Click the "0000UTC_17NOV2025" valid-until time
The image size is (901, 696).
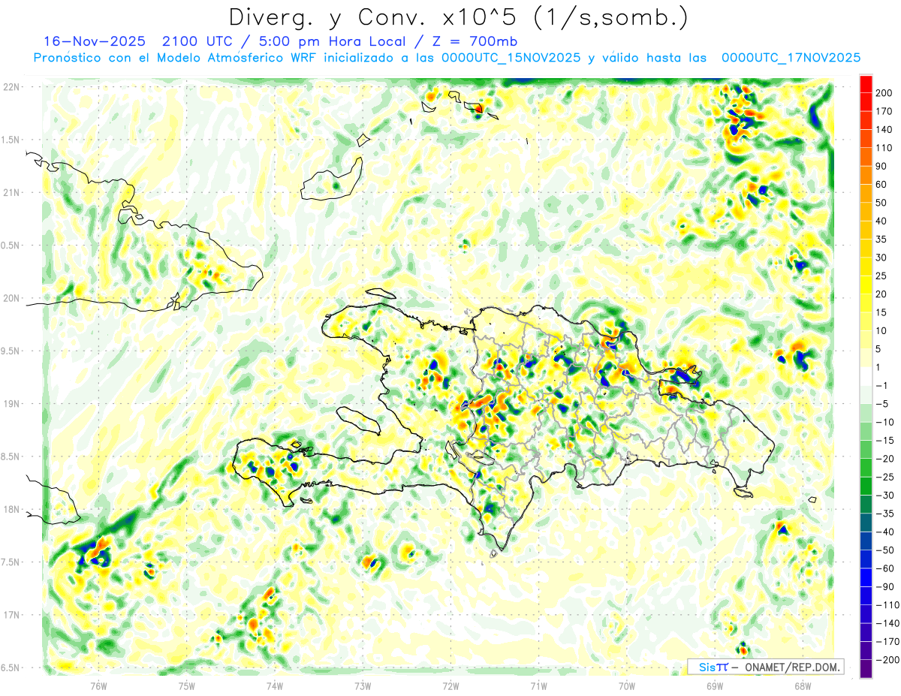point(791,58)
